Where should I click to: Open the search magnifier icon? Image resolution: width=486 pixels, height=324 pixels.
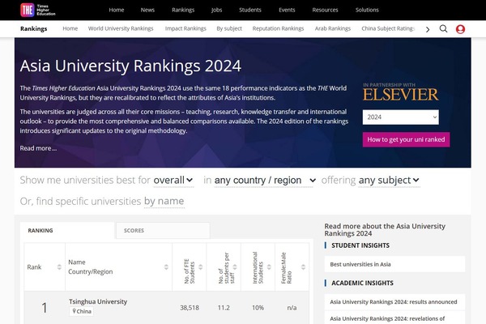tap(443, 29)
